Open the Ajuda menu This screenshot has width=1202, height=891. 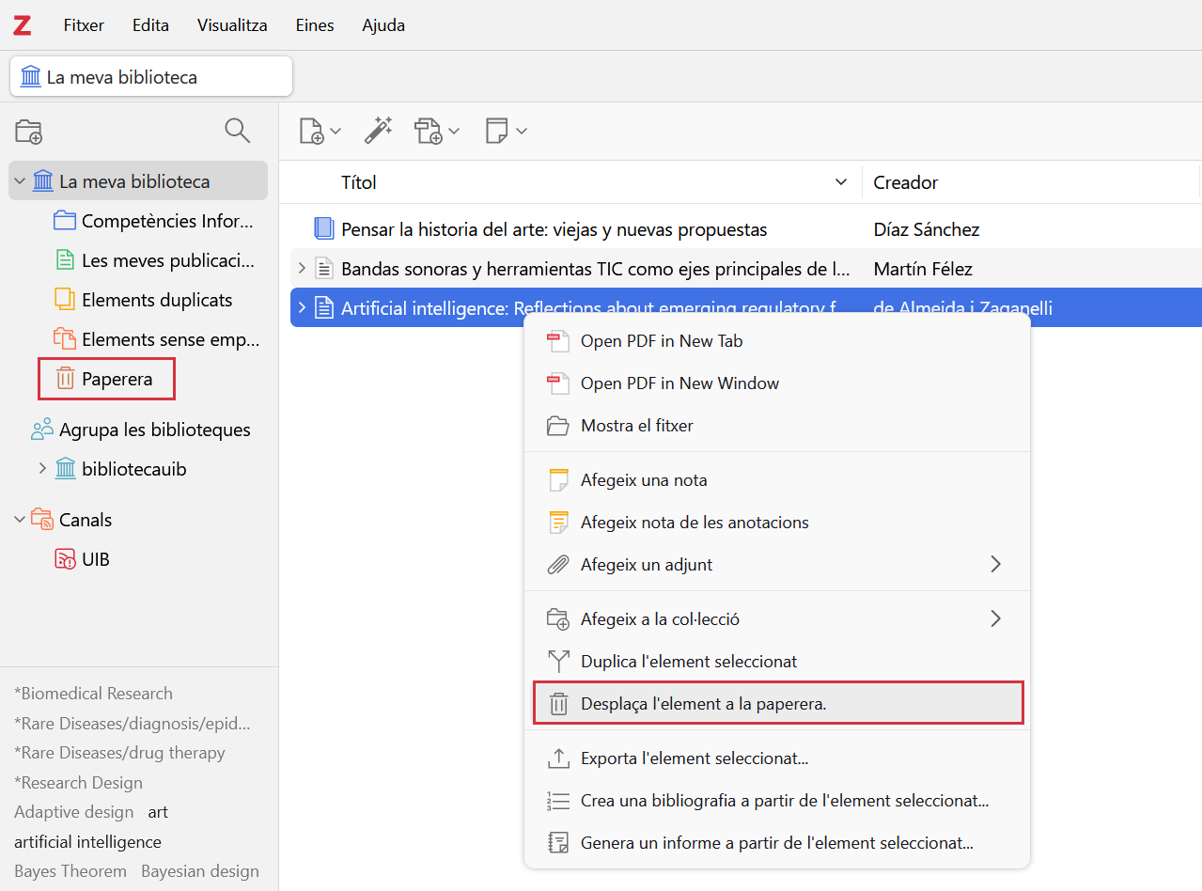point(383,25)
